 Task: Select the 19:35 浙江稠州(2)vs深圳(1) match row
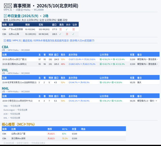point(80,64)
